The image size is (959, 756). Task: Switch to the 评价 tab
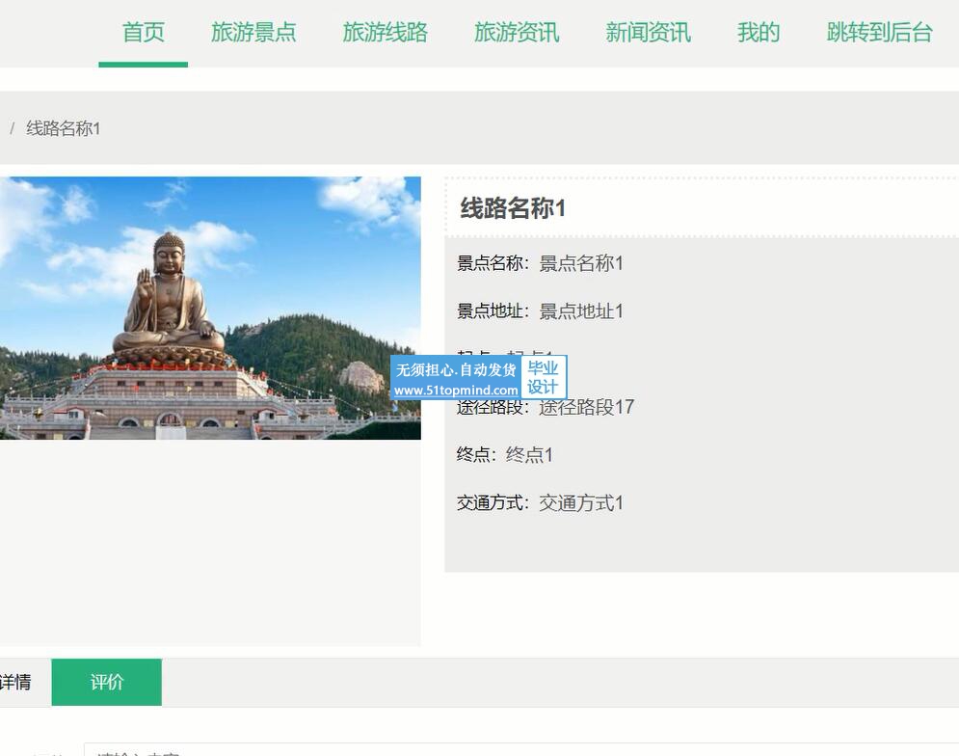pyautogui.click(x=106, y=682)
